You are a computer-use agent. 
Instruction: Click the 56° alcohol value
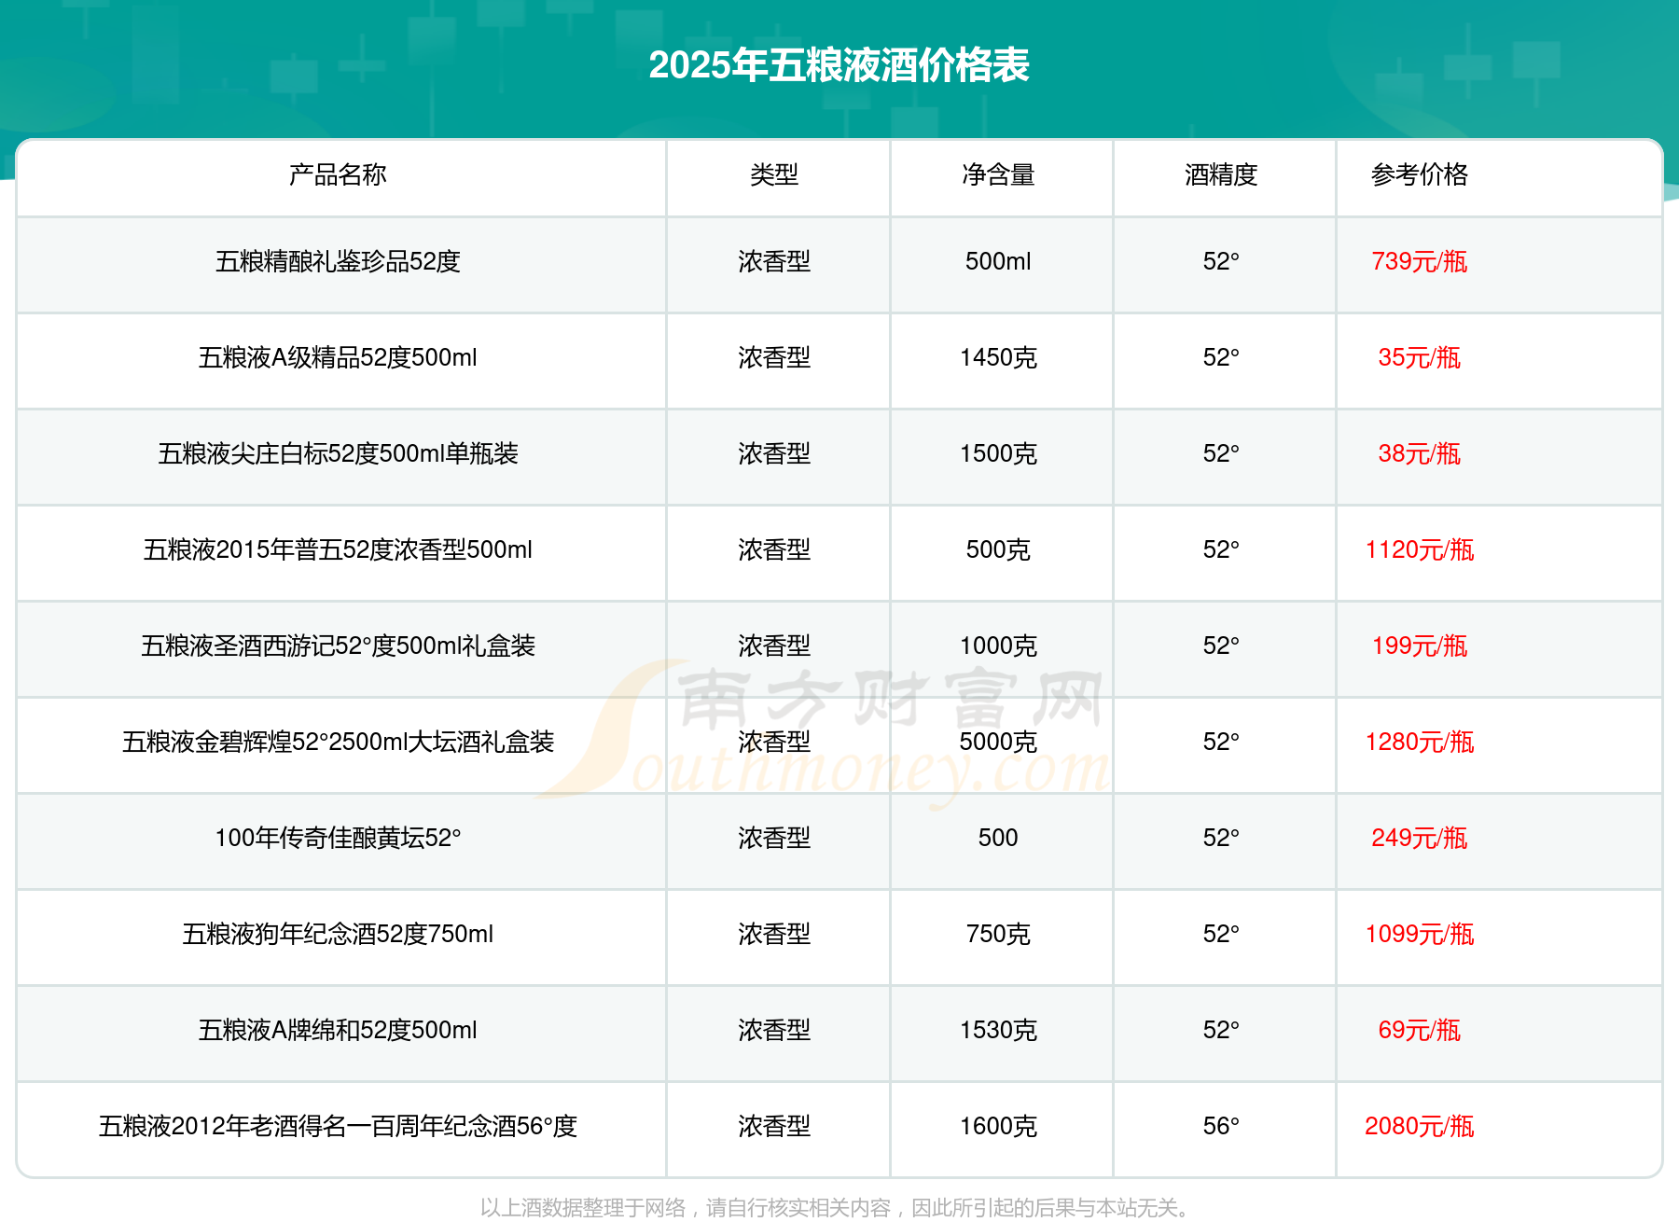click(1221, 1126)
